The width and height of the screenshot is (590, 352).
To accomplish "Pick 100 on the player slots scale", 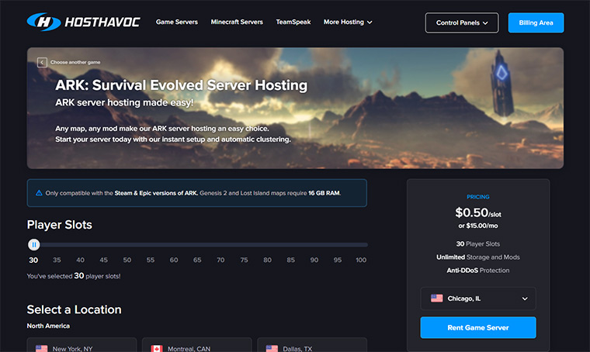I will 361,260.
